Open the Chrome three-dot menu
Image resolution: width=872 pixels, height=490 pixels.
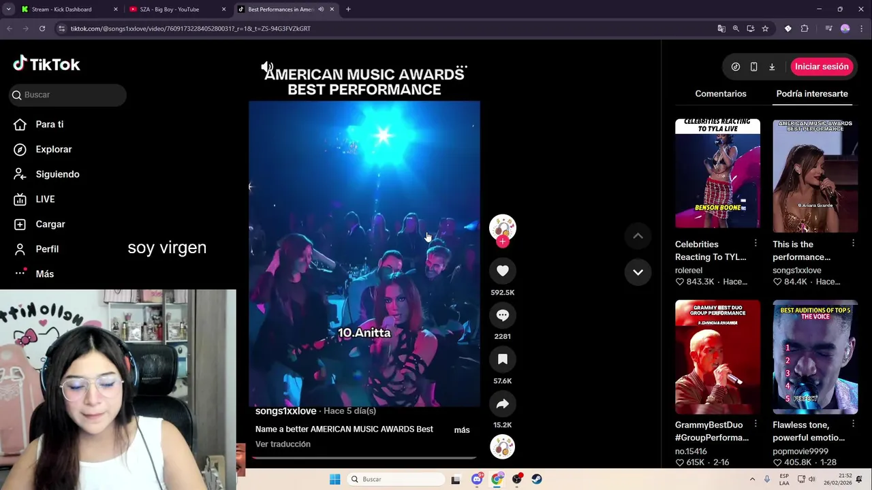(x=861, y=29)
